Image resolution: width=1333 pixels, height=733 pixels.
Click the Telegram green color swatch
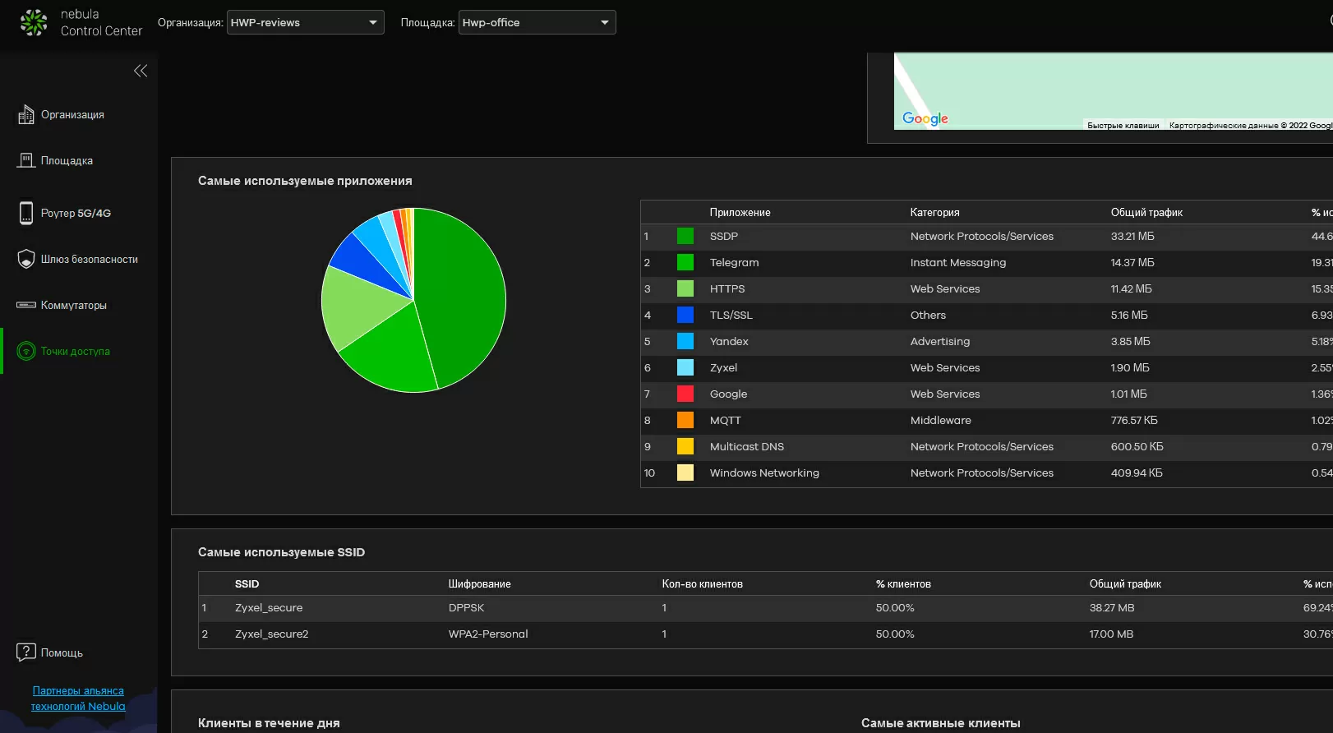click(x=685, y=262)
